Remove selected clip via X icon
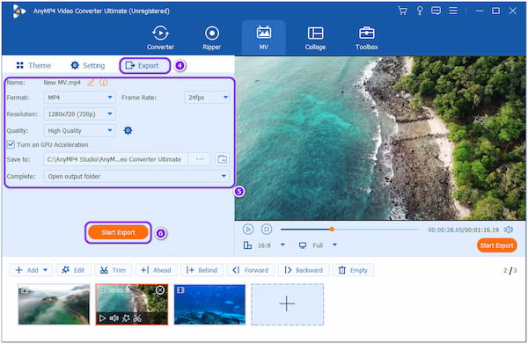 (x=160, y=290)
